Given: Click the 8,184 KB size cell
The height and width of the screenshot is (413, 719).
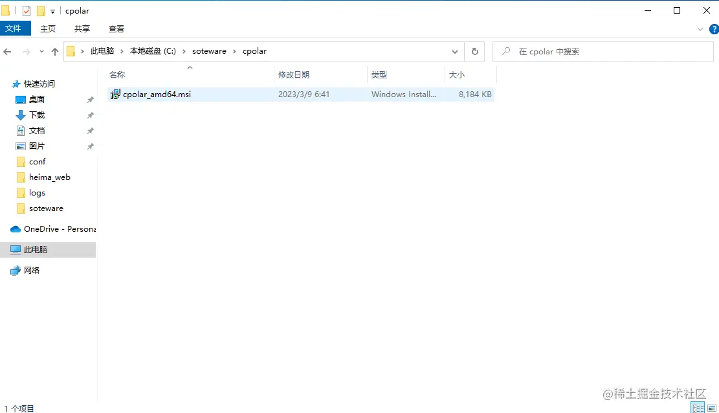Looking at the screenshot, I should click(475, 94).
